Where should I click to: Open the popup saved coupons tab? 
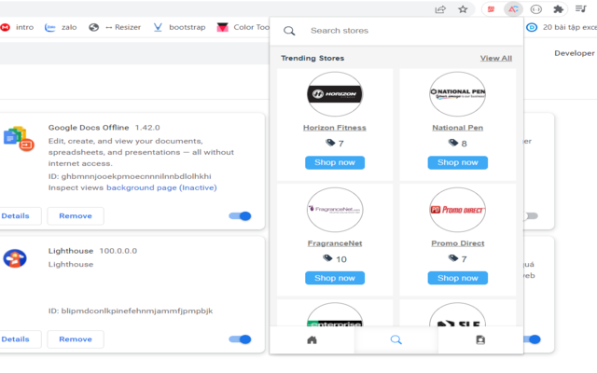click(x=480, y=339)
